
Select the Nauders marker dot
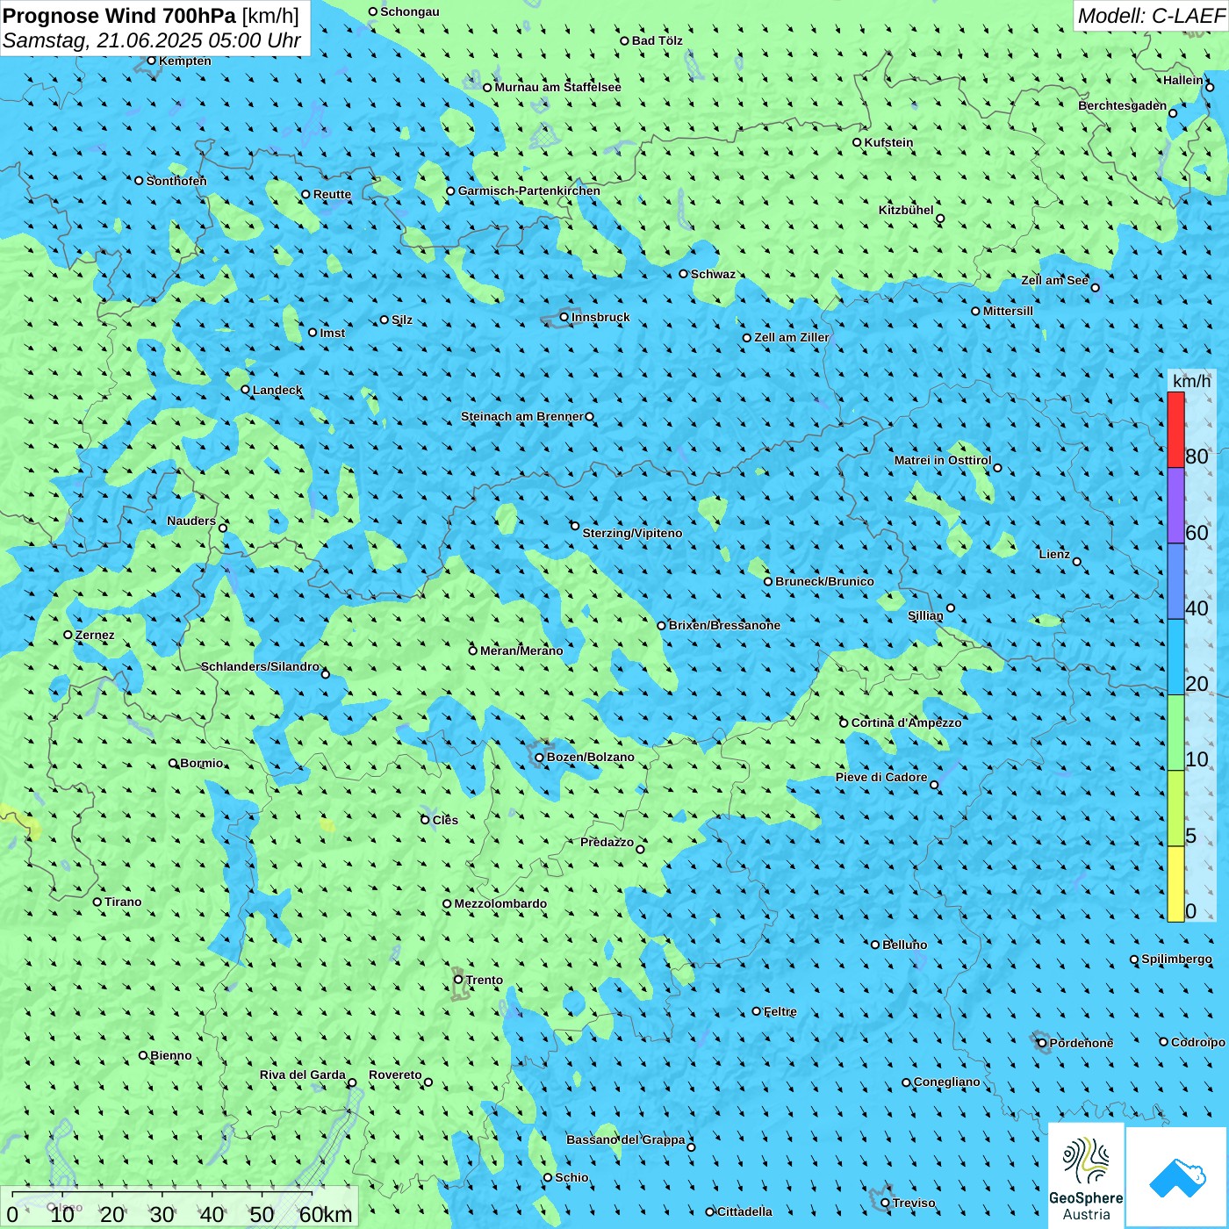coord(223,528)
